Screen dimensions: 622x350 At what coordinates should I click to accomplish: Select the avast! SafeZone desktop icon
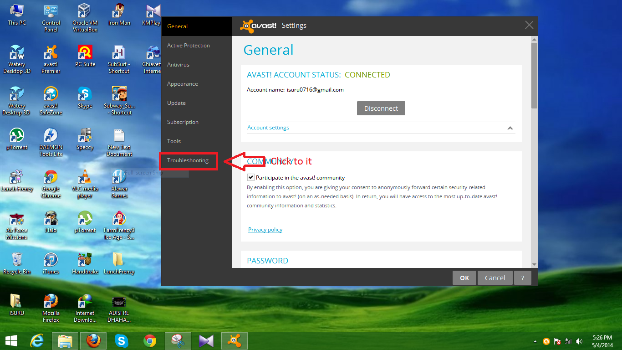[x=51, y=101]
